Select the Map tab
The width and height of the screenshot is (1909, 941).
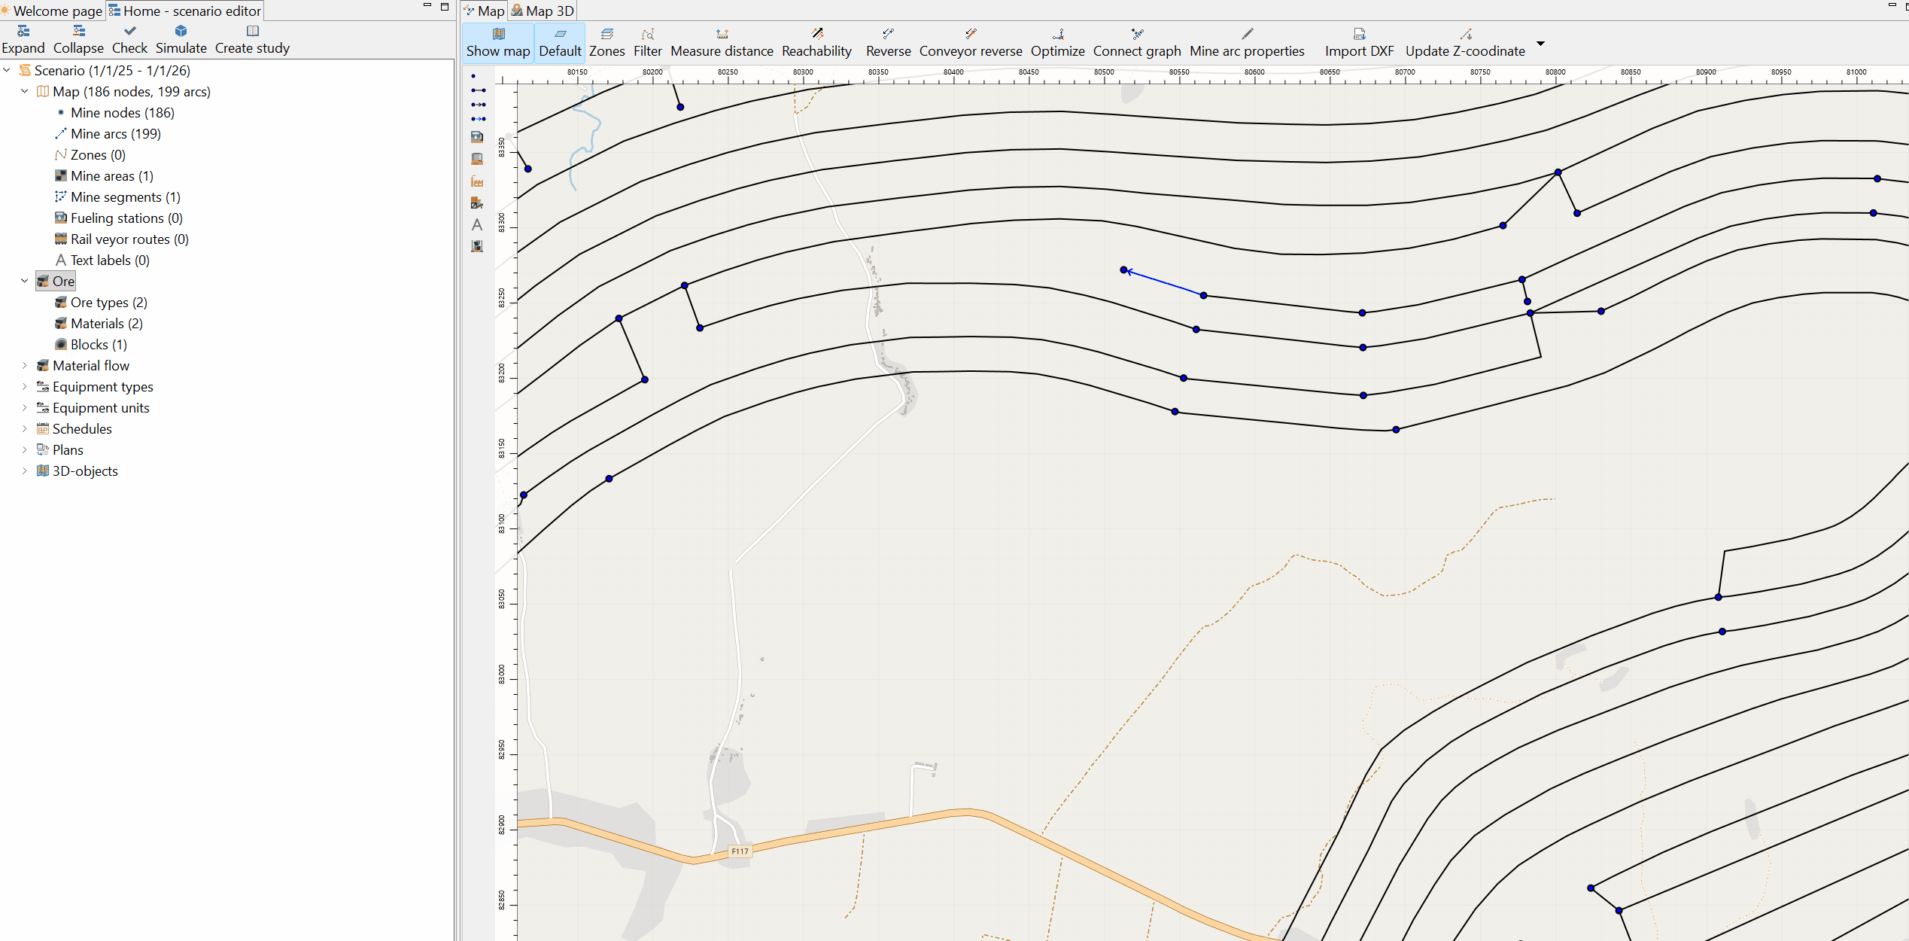point(485,11)
